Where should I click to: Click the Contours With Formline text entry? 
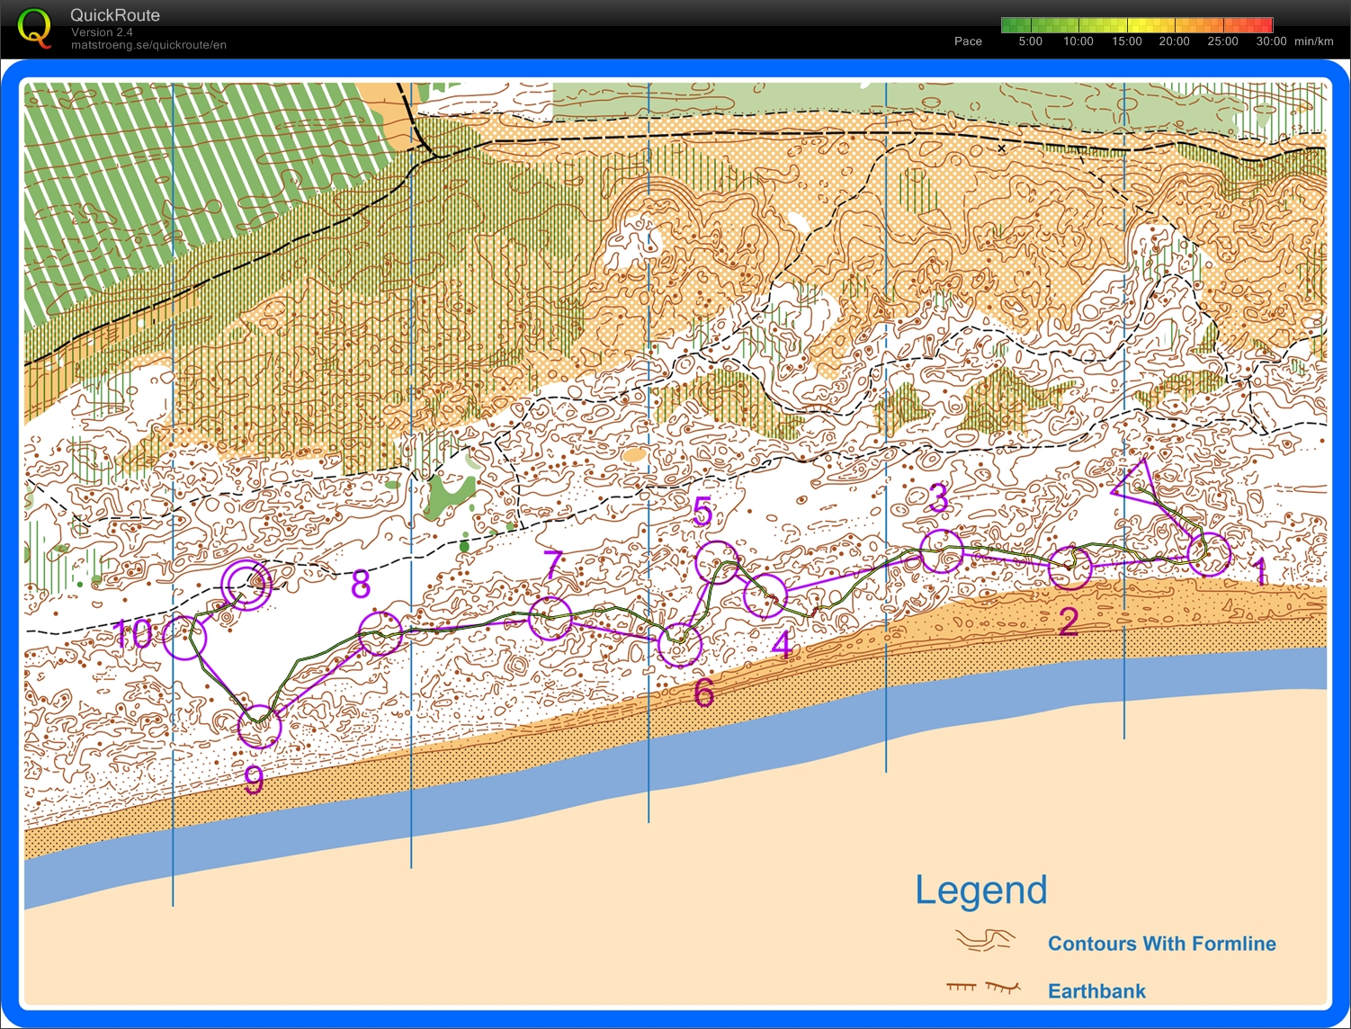pos(1161,944)
